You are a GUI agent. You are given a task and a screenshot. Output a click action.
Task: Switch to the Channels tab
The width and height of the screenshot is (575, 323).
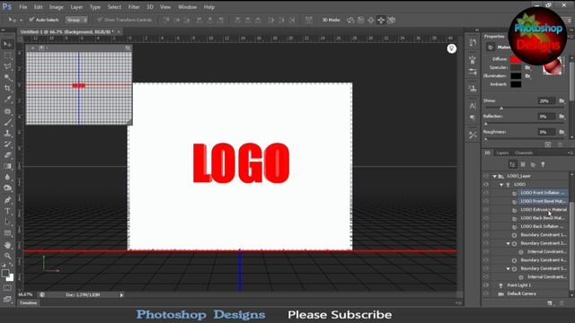[523, 153]
